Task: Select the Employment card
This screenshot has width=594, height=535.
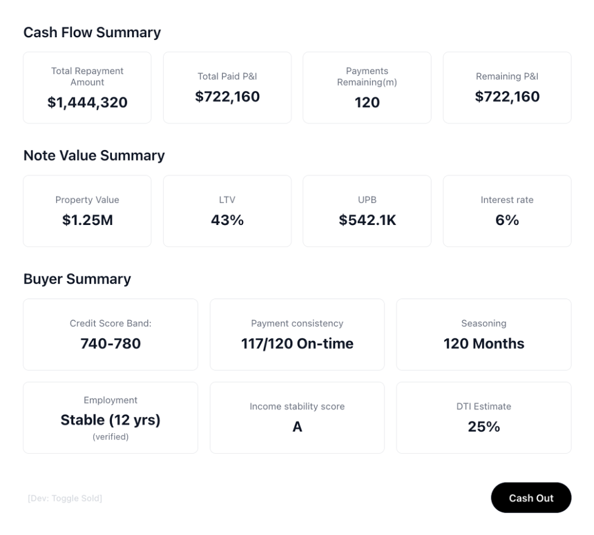Action: 110,417
